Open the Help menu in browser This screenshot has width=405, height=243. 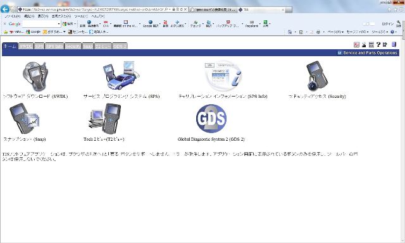[x=98, y=16]
